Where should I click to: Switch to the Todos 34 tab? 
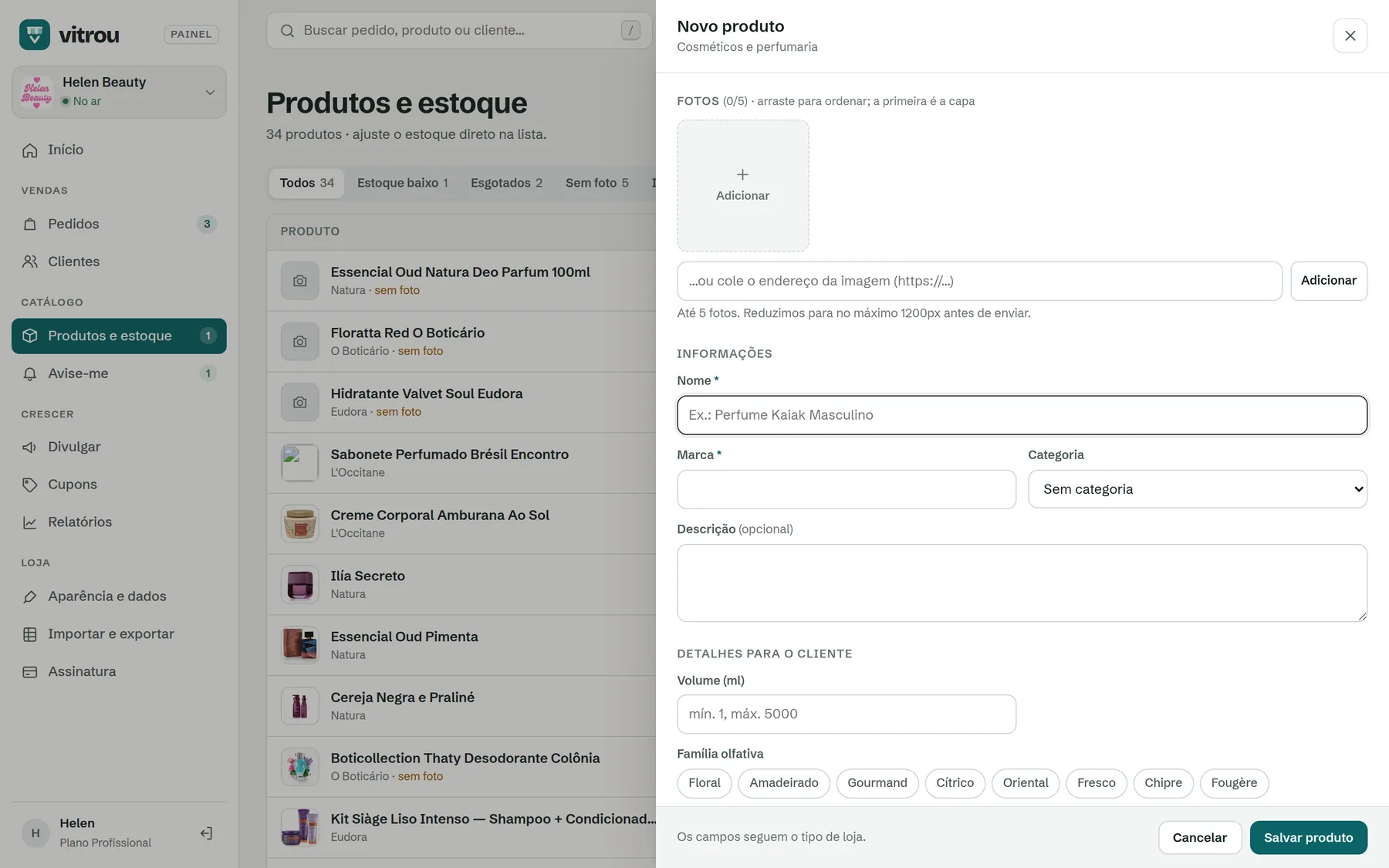pos(307,183)
